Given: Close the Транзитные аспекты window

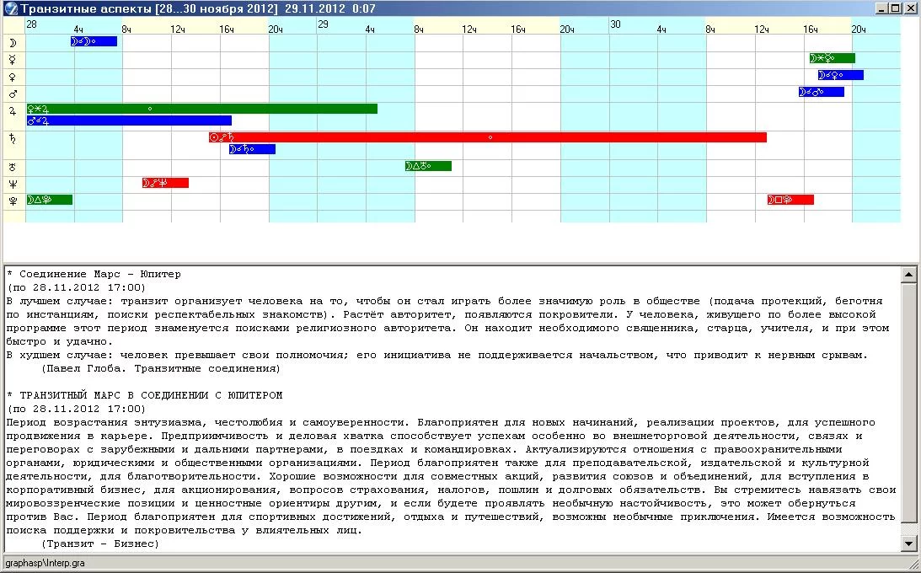Looking at the screenshot, I should pyautogui.click(x=909, y=8).
